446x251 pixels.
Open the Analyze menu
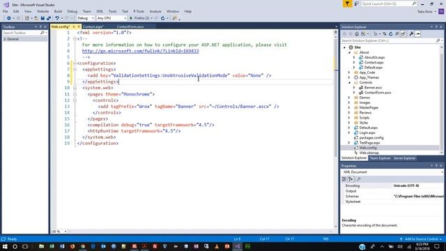pos(155,11)
